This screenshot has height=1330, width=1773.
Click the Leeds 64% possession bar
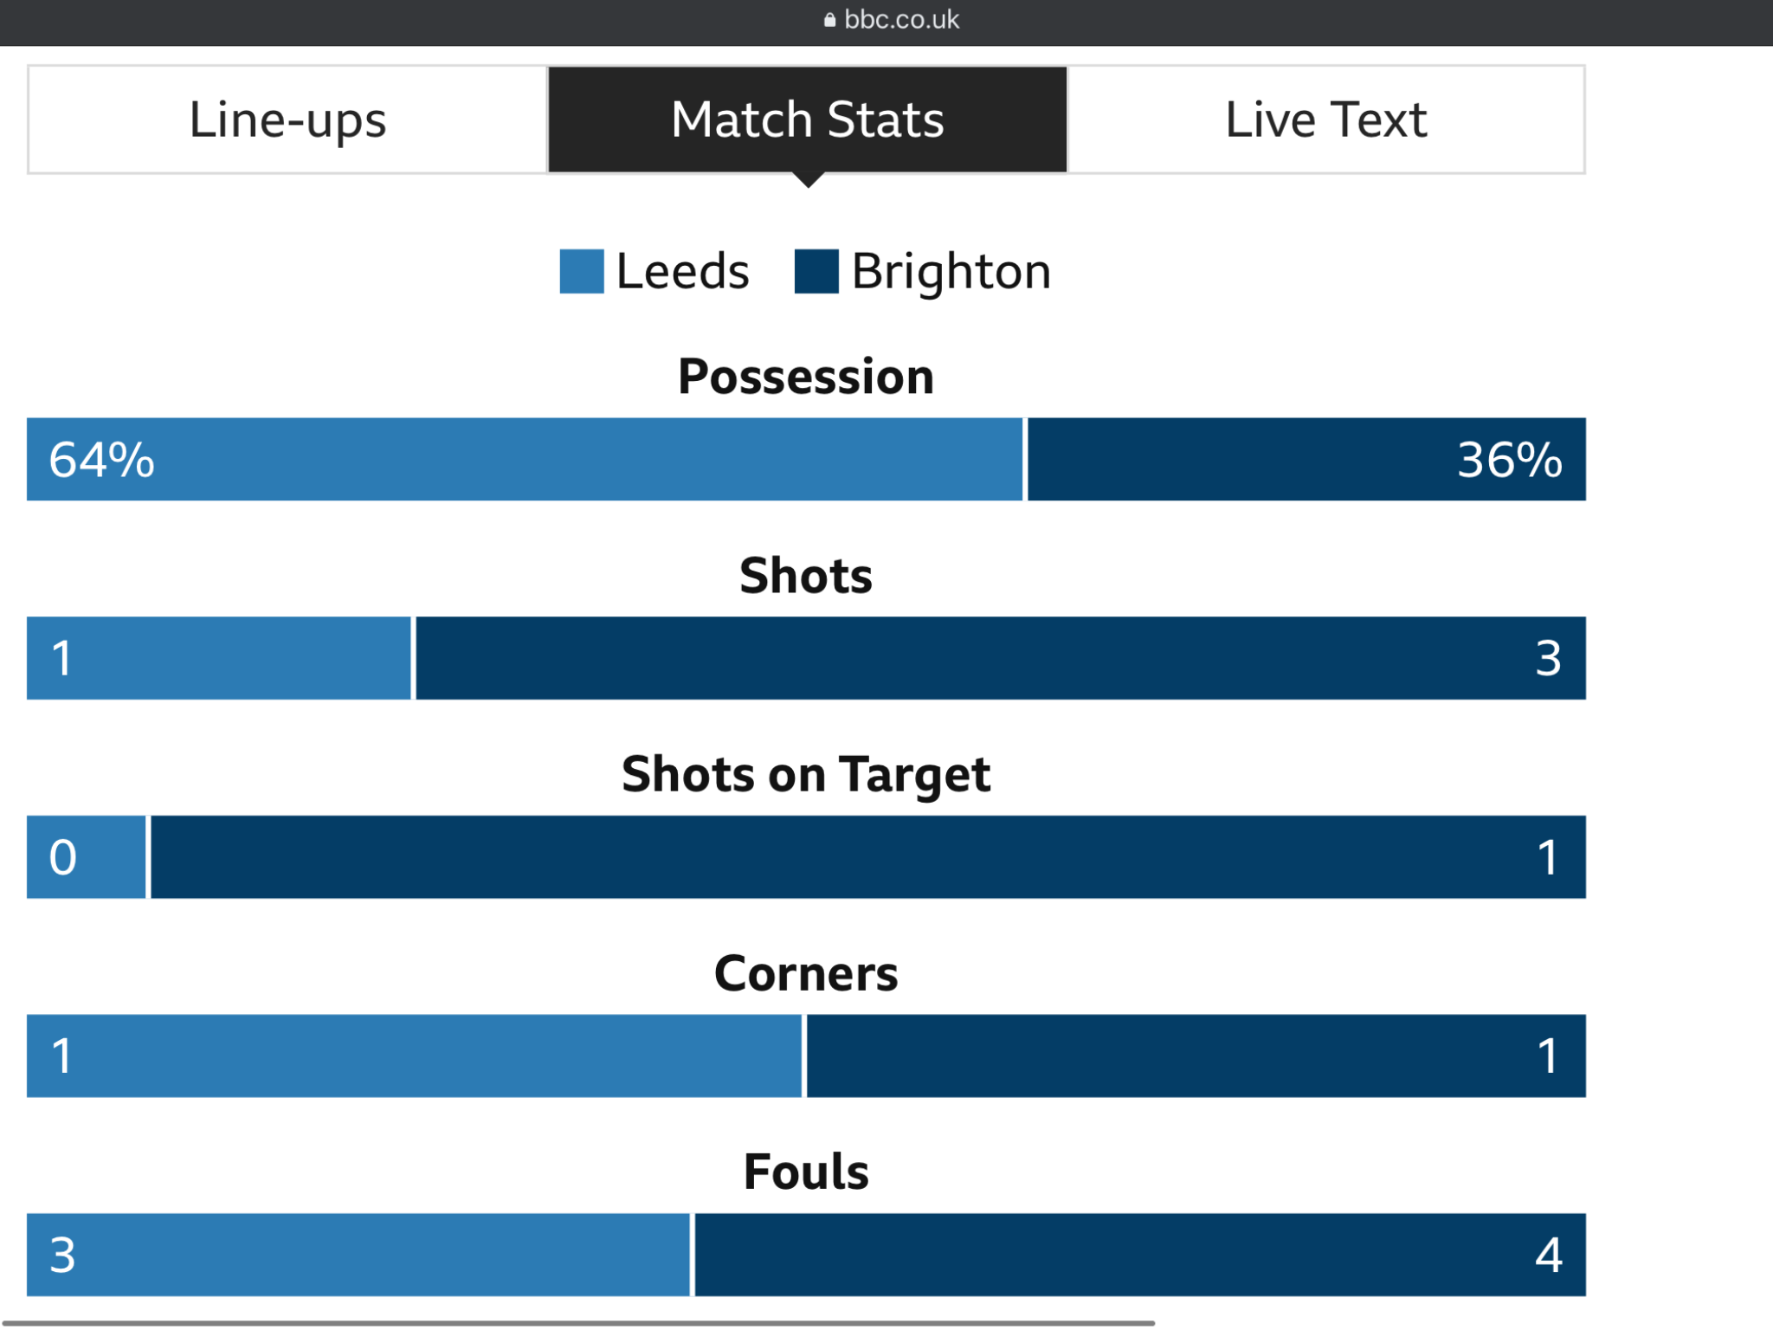point(525,459)
